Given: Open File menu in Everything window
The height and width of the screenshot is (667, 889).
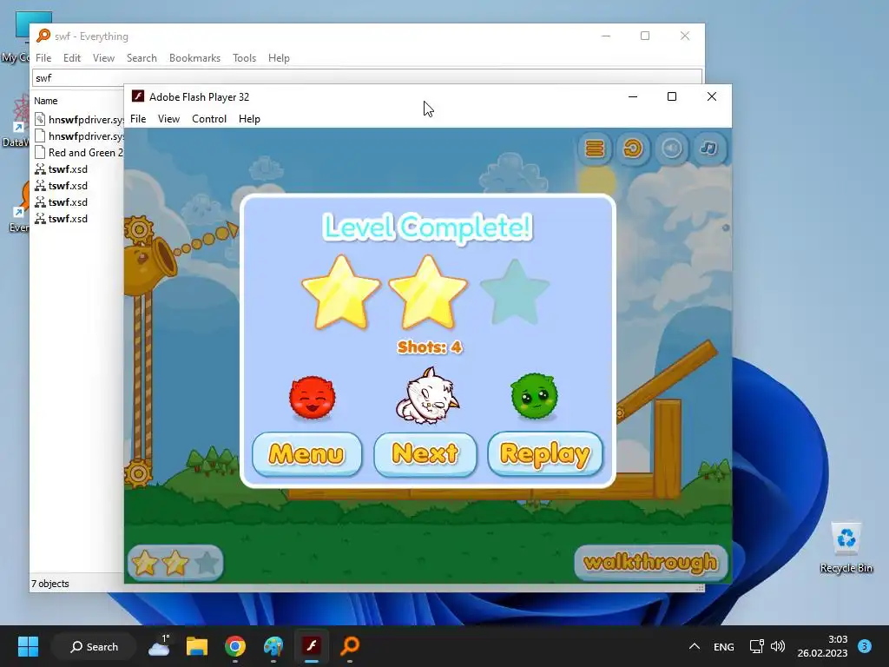Looking at the screenshot, I should 43,58.
